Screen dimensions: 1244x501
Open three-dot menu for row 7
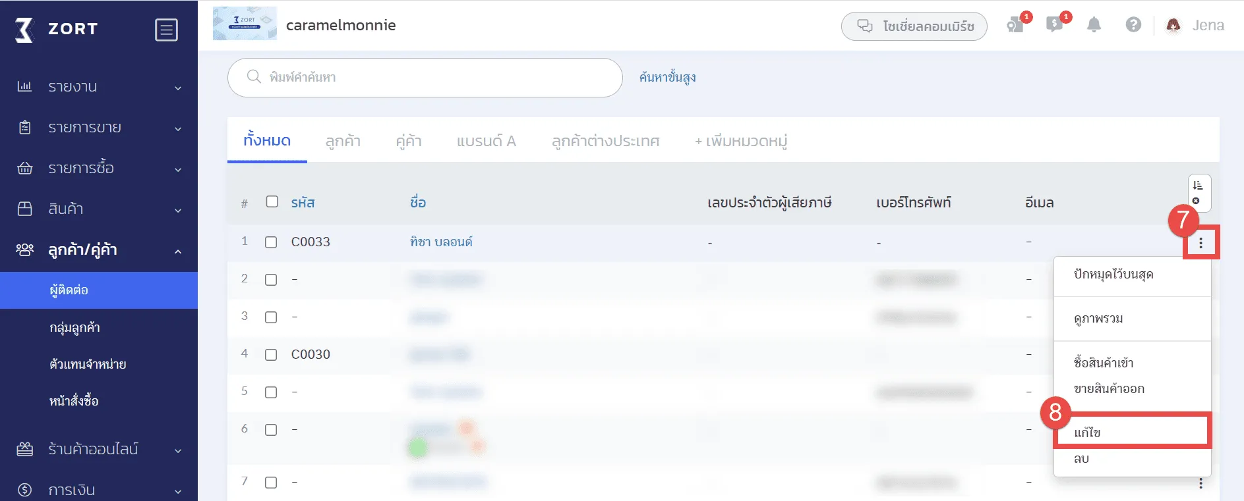coord(1200,483)
